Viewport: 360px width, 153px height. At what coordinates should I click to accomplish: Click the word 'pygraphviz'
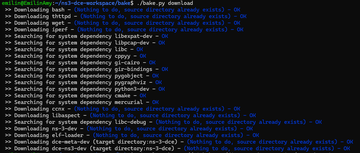(130, 82)
